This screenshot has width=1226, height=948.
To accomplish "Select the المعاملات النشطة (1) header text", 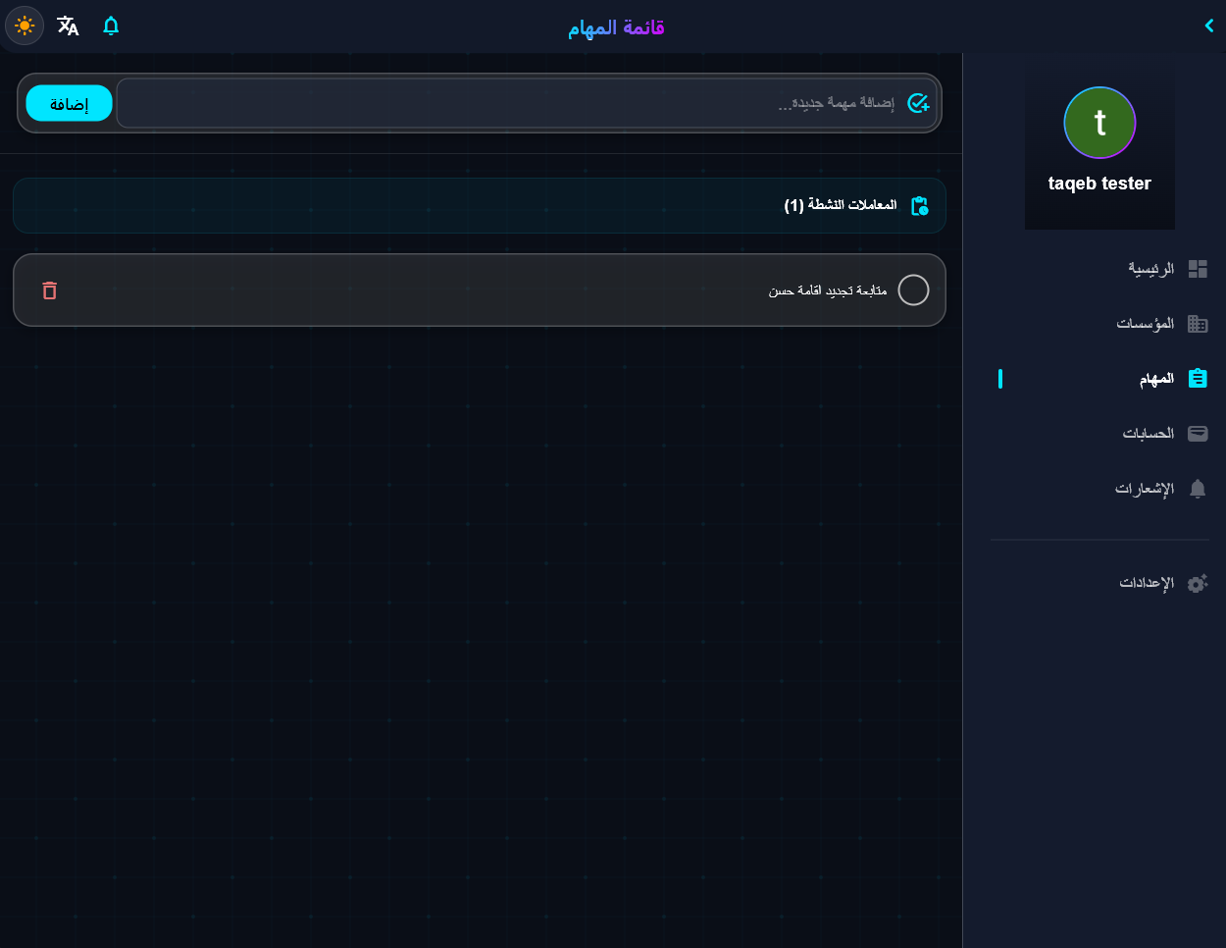I will (841, 205).
